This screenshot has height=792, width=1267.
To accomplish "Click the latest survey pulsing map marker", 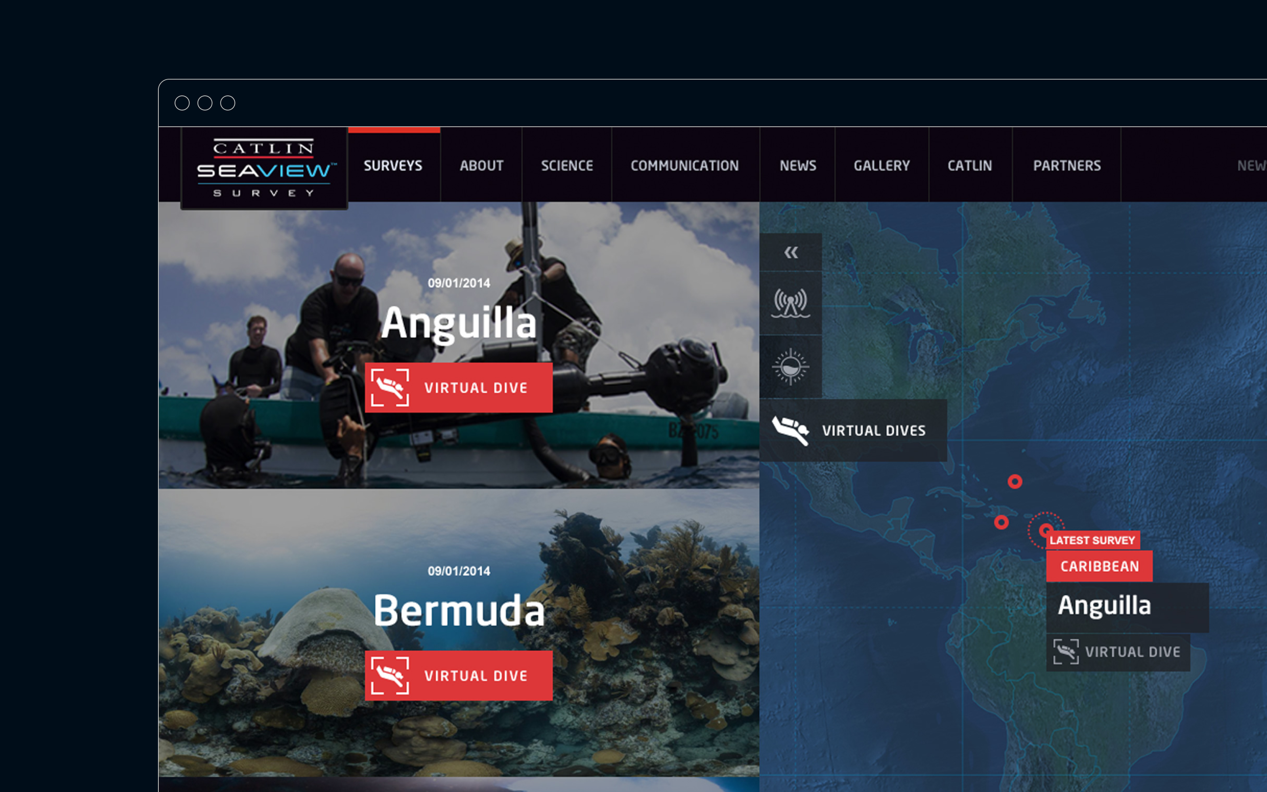I will click(1046, 529).
